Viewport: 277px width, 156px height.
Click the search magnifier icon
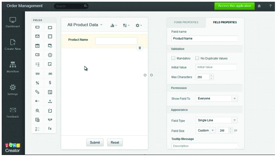85,6
